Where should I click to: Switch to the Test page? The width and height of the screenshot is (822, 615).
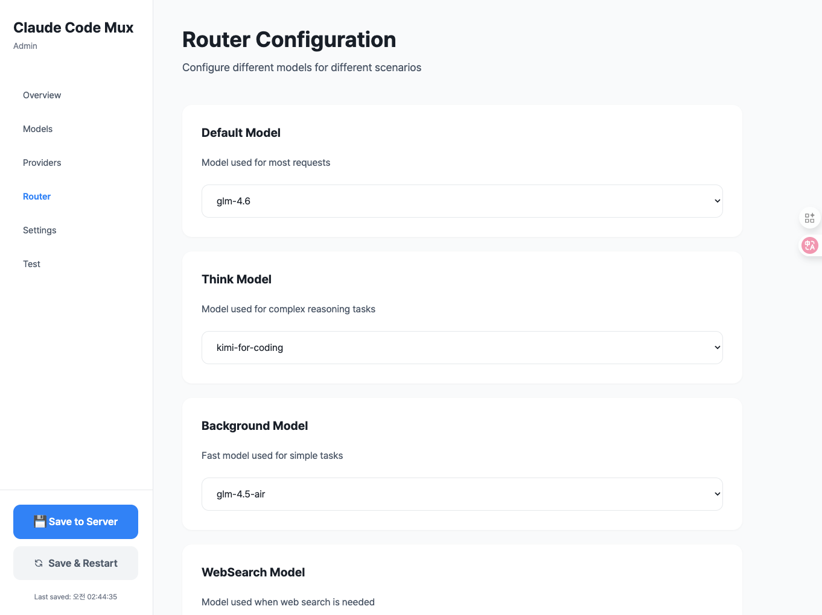coord(31,263)
